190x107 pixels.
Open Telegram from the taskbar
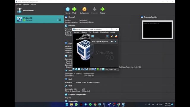86,104
